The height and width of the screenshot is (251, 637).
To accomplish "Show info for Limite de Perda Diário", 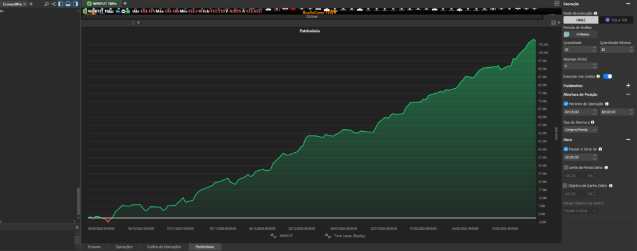I will point(606,168).
